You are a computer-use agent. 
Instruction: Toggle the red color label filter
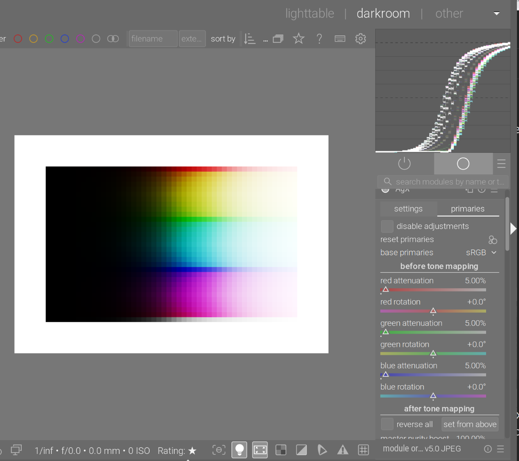point(18,39)
